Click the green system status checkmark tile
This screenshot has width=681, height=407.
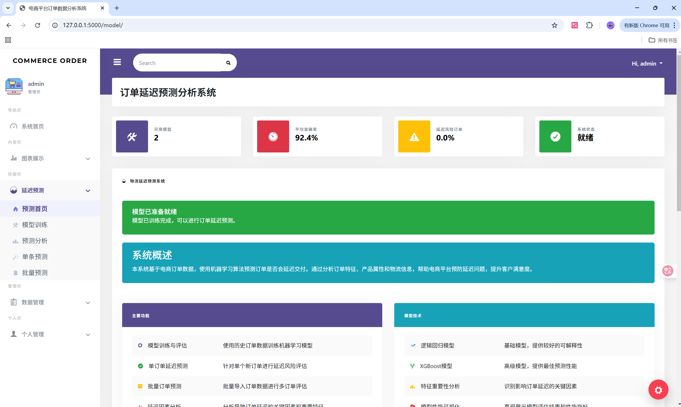555,136
